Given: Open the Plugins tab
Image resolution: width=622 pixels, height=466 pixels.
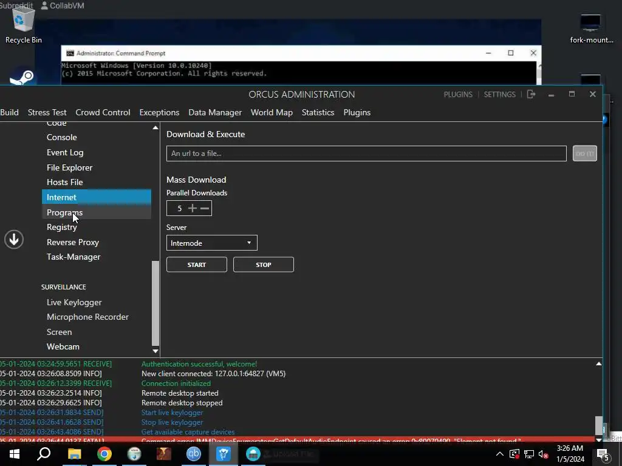Looking at the screenshot, I should (357, 112).
